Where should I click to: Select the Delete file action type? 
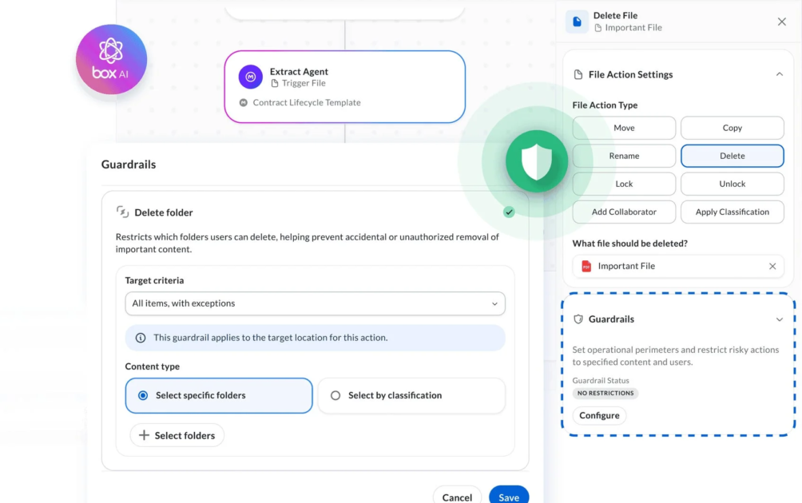click(732, 156)
